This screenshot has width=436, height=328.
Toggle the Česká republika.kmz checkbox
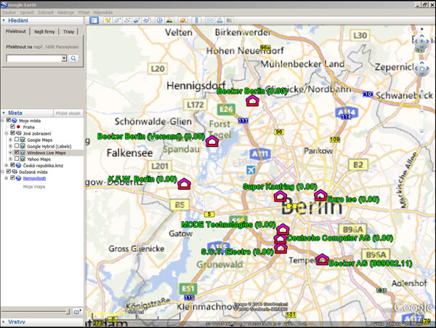[x=12, y=165]
